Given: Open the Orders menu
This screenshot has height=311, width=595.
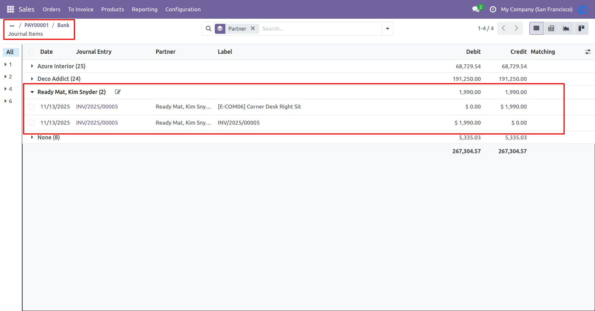Looking at the screenshot, I should [52, 9].
